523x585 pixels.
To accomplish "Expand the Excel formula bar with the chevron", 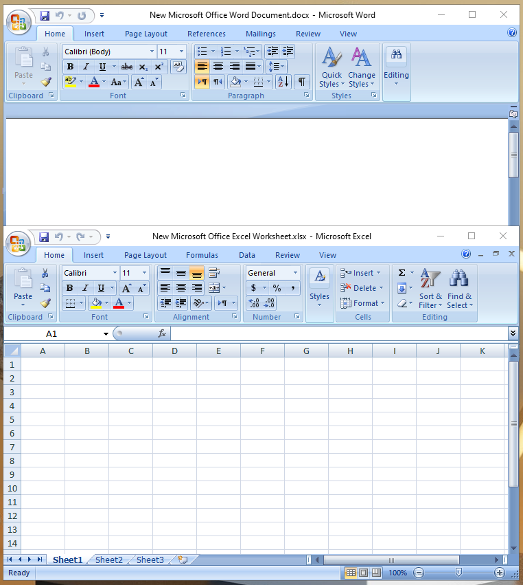I will [x=513, y=333].
